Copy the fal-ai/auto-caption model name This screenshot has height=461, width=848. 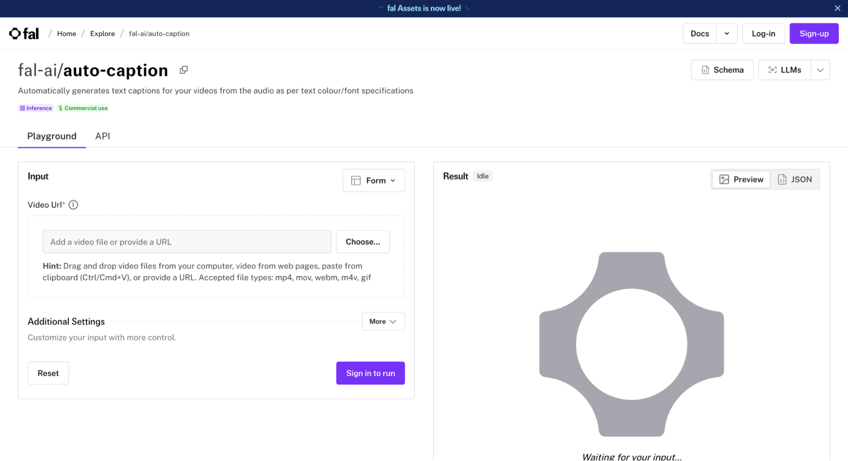click(x=184, y=70)
